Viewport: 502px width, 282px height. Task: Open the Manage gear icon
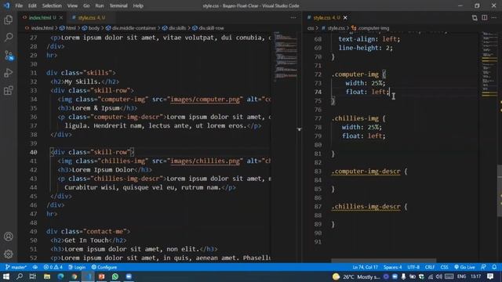coord(9,254)
